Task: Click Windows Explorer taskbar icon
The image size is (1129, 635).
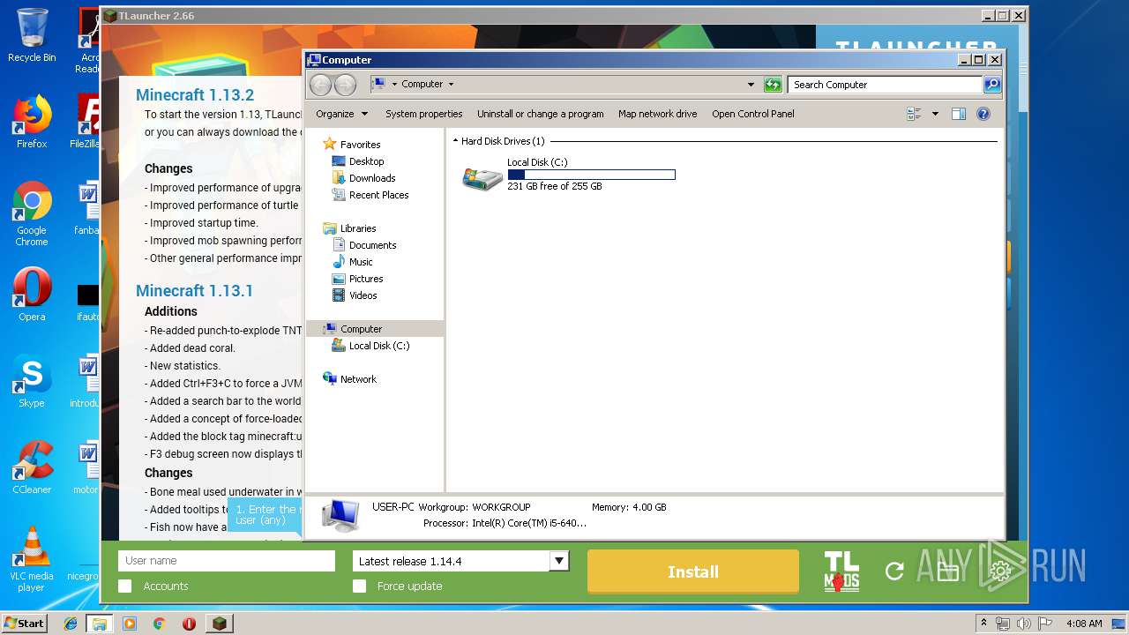Action: click(100, 624)
